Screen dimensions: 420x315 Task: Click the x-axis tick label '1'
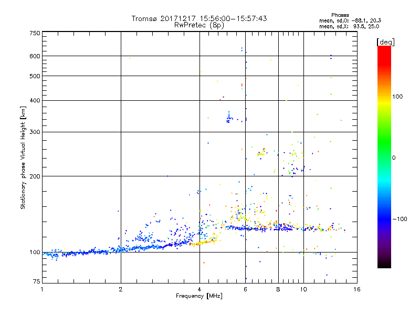[42, 289]
